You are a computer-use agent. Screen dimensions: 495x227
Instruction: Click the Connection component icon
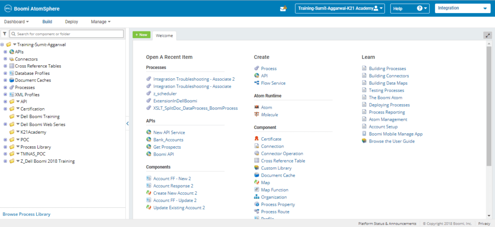(257, 146)
